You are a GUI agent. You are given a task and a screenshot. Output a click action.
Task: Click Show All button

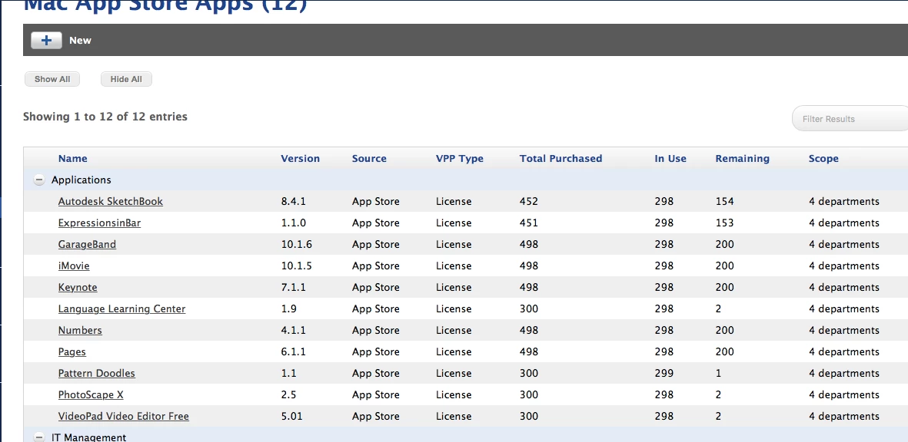pyautogui.click(x=52, y=79)
